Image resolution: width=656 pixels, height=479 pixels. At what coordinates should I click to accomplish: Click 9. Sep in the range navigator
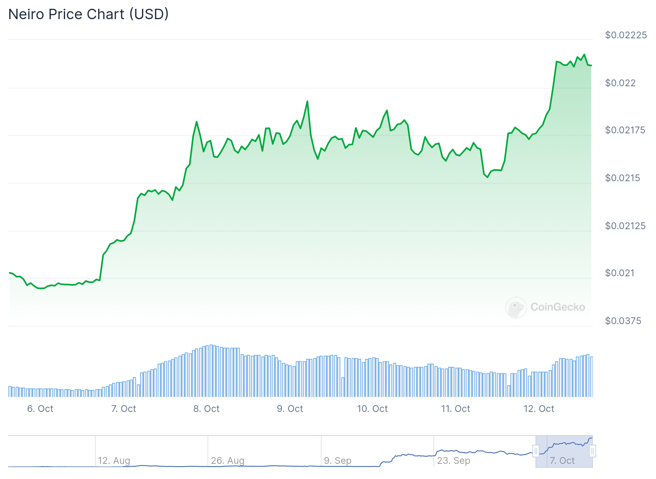[x=338, y=461]
